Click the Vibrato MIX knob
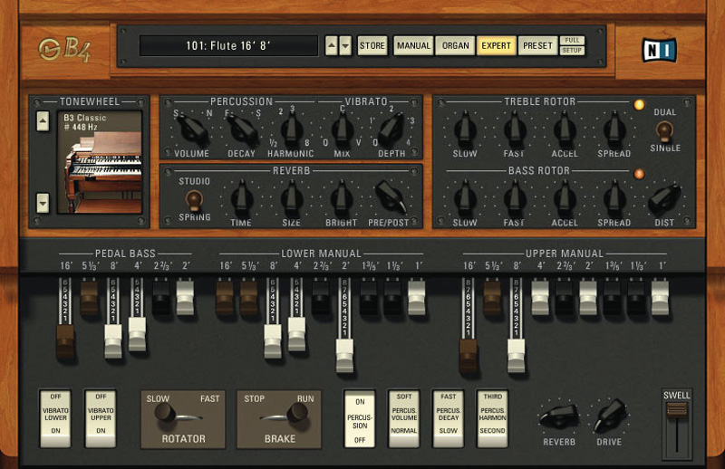This screenshot has height=469, width=725. point(342,129)
